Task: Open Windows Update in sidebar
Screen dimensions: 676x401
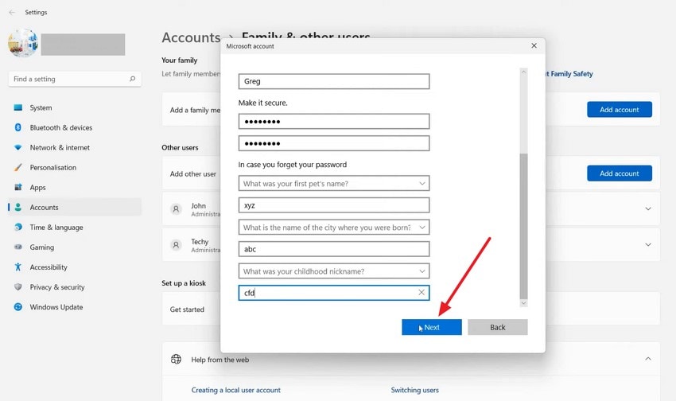Action: pos(75,307)
